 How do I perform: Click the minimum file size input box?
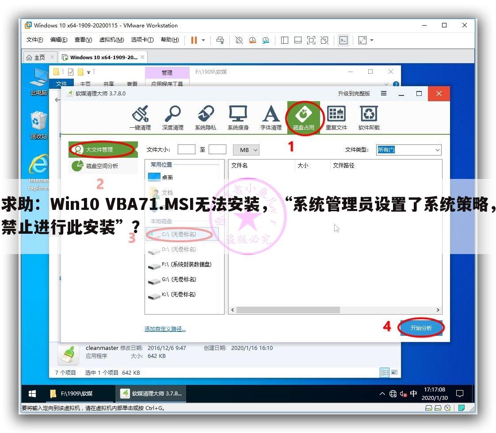186,149
